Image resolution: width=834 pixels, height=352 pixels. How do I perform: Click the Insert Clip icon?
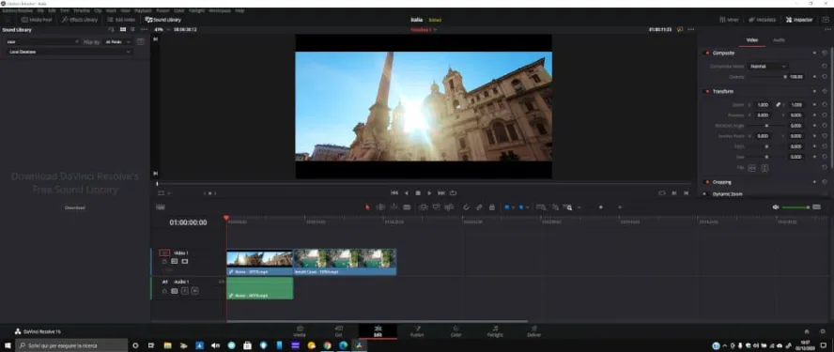tap(424, 207)
